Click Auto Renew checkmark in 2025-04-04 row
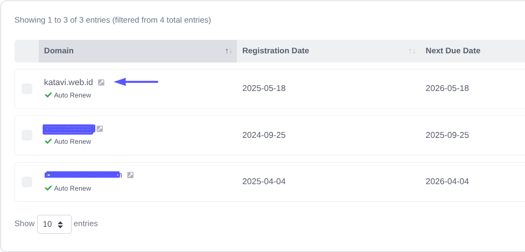Image resolution: width=525 pixels, height=252 pixels. (x=48, y=188)
